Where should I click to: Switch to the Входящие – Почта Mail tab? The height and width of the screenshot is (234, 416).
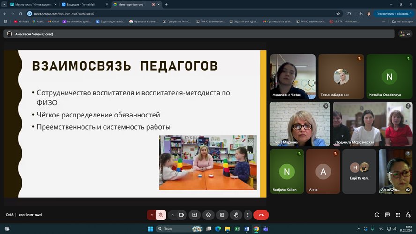(82, 4)
